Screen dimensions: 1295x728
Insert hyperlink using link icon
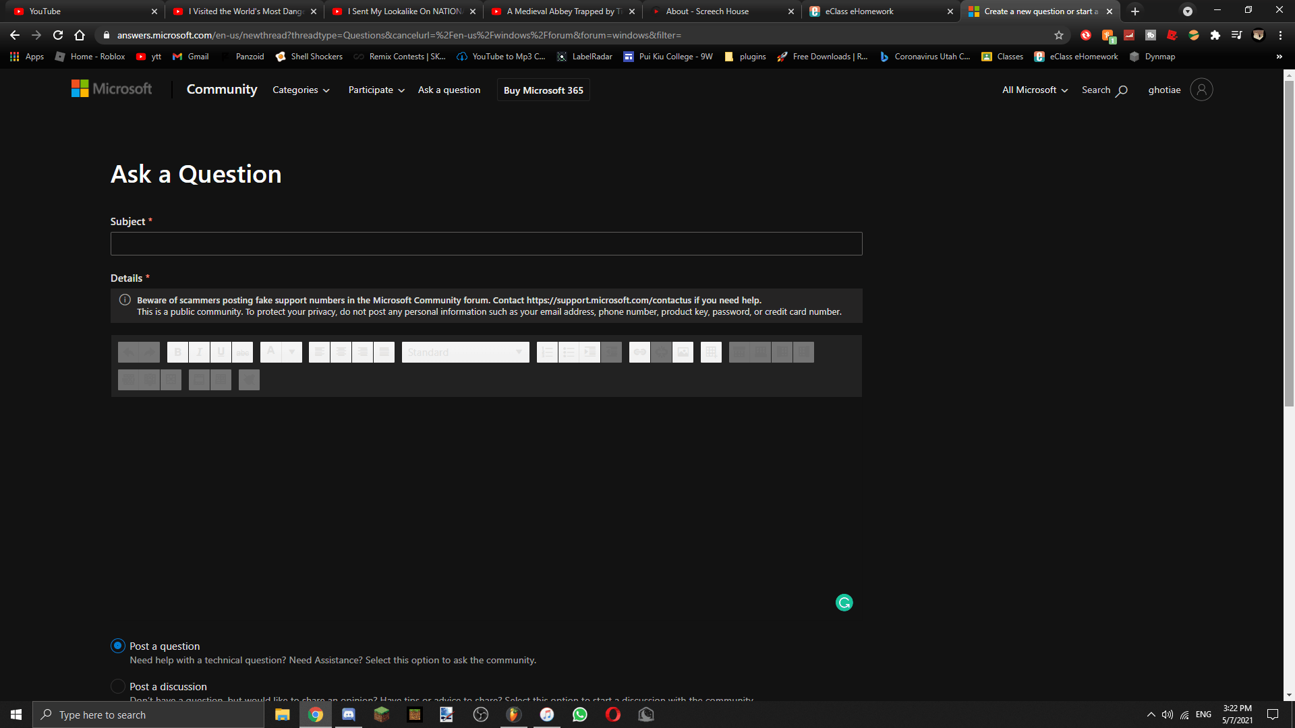coord(639,352)
